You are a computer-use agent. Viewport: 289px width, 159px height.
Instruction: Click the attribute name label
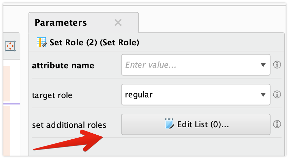[x=63, y=65]
